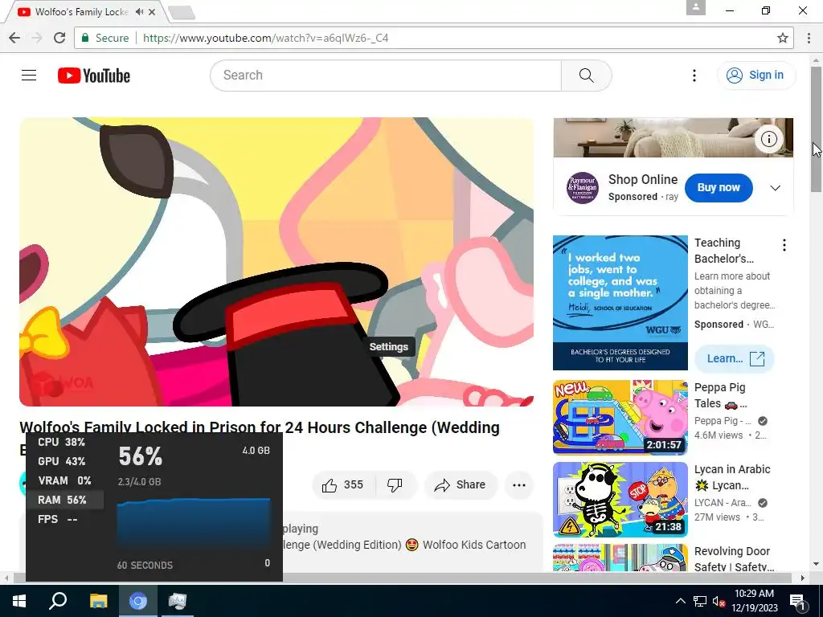Open a new browser tab
The width and height of the screenshot is (823, 617).
(x=182, y=13)
